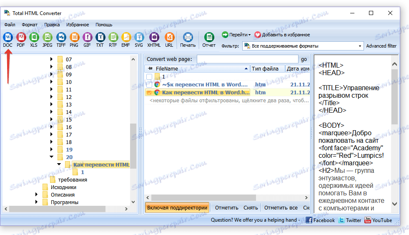This screenshot has width=409, height=235.
Task: Convert to SVG format
Action: tap(139, 40)
